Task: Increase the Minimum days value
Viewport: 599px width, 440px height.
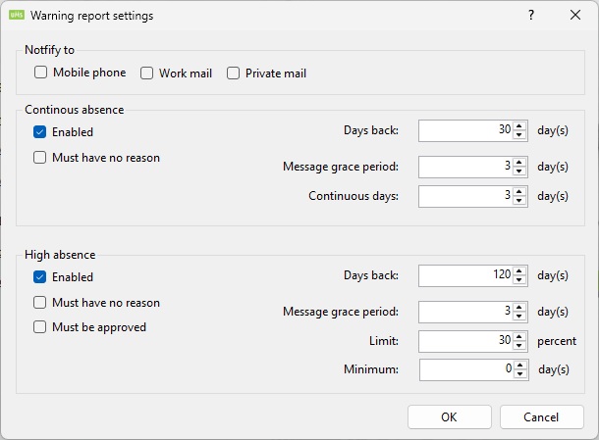Action: pyautogui.click(x=520, y=366)
